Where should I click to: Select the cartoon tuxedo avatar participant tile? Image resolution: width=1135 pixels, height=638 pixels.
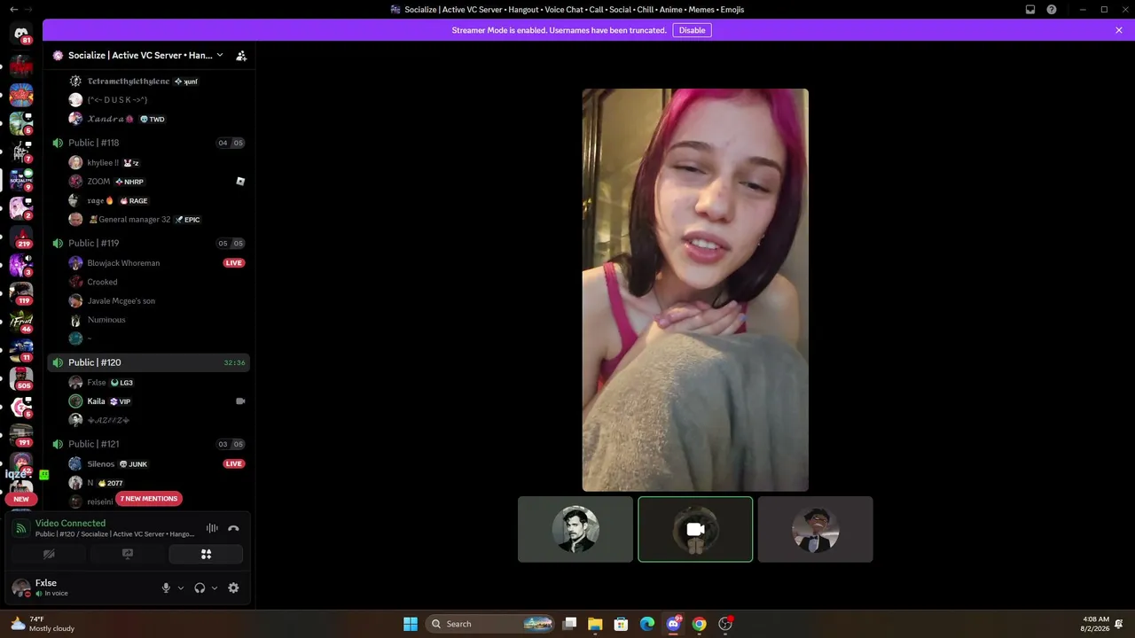[x=816, y=529]
